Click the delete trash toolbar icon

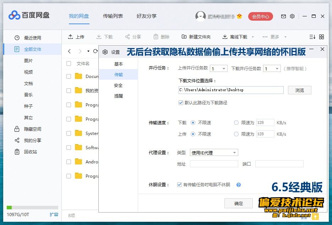[x=156, y=37]
